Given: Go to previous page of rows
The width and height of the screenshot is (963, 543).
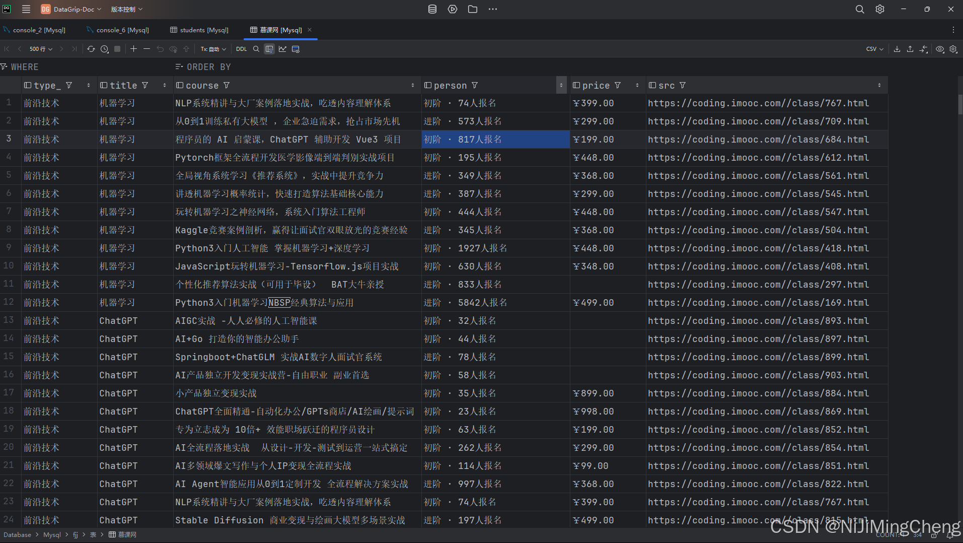Looking at the screenshot, I should [20, 49].
